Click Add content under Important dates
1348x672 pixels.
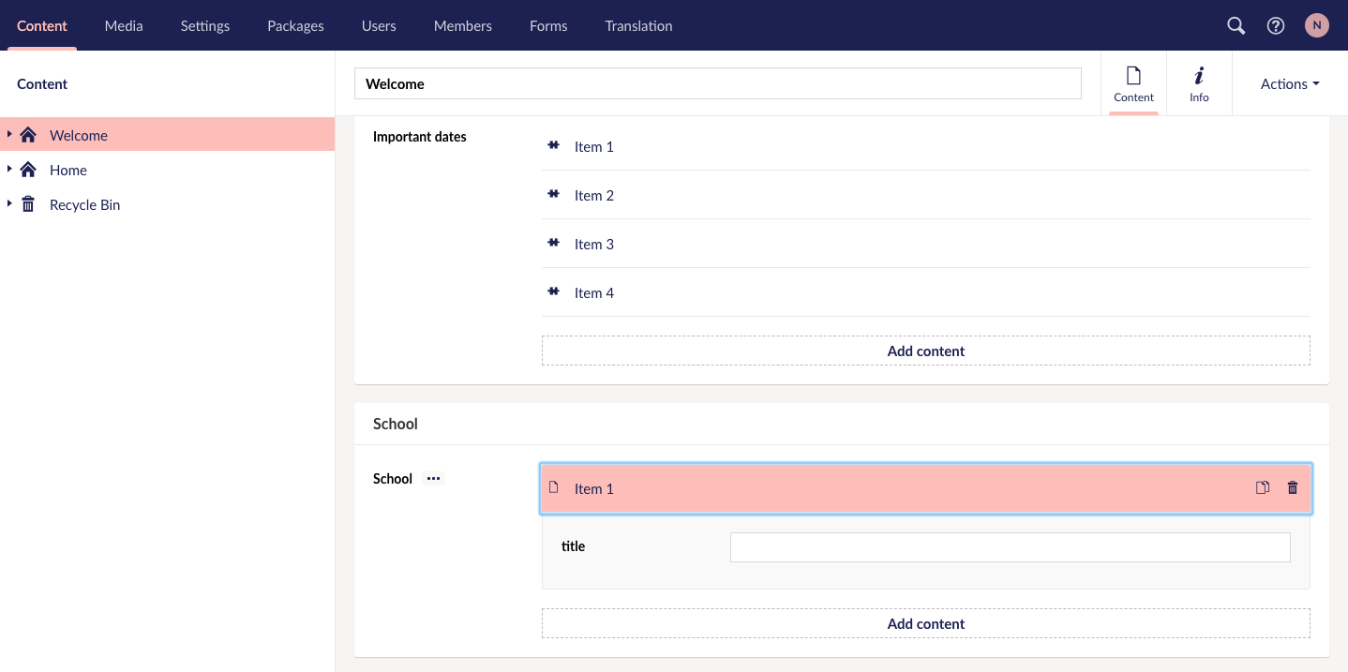click(x=925, y=351)
